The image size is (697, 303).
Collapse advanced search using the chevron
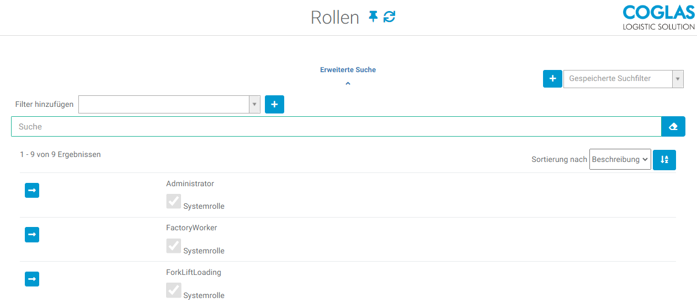coord(348,84)
